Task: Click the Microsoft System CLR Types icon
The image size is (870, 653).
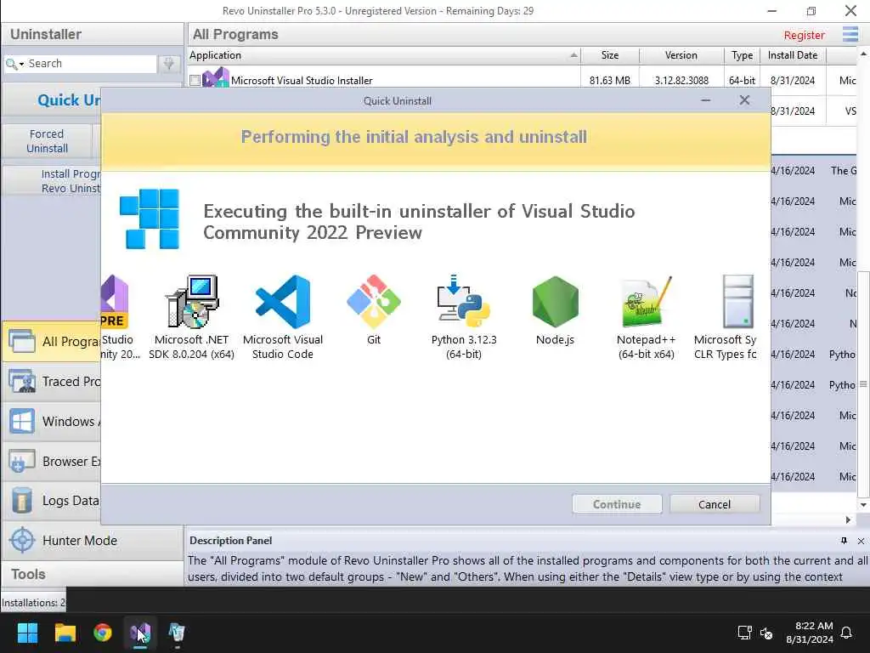Action: pos(738,302)
